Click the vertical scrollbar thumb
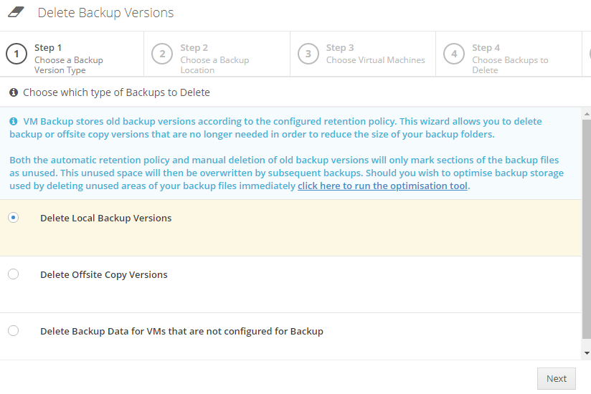This screenshot has width=591, height=394. pos(587,229)
